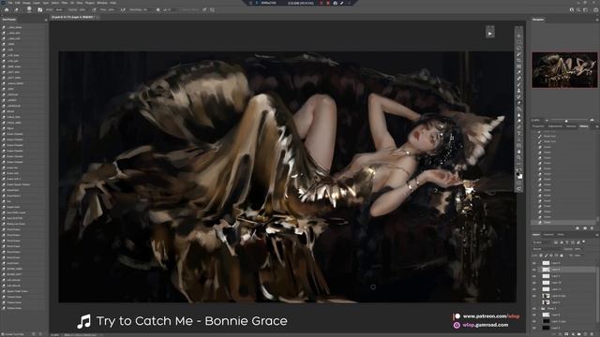Toggle Quick Mask mode
This screenshot has width=600, height=337.
coord(519,183)
